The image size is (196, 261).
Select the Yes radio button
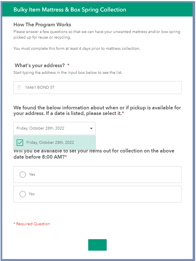[x=23, y=175]
